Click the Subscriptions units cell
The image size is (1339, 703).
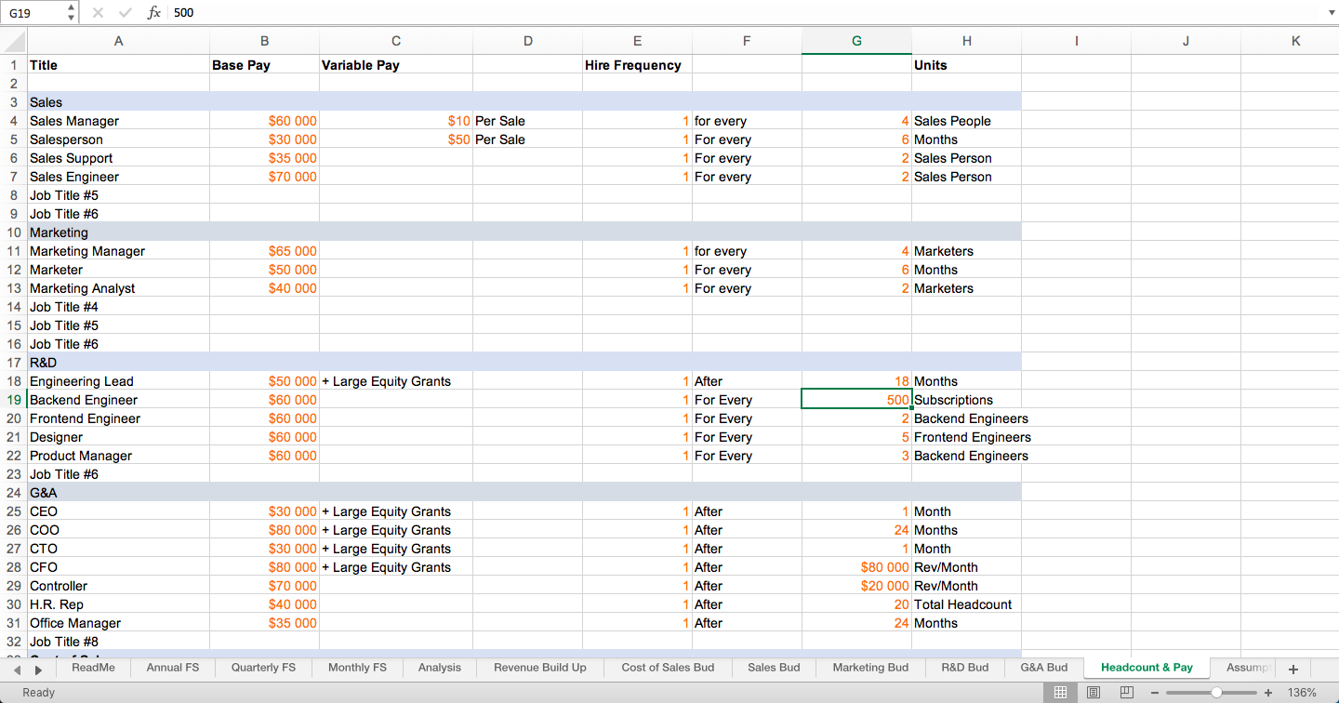coord(966,400)
